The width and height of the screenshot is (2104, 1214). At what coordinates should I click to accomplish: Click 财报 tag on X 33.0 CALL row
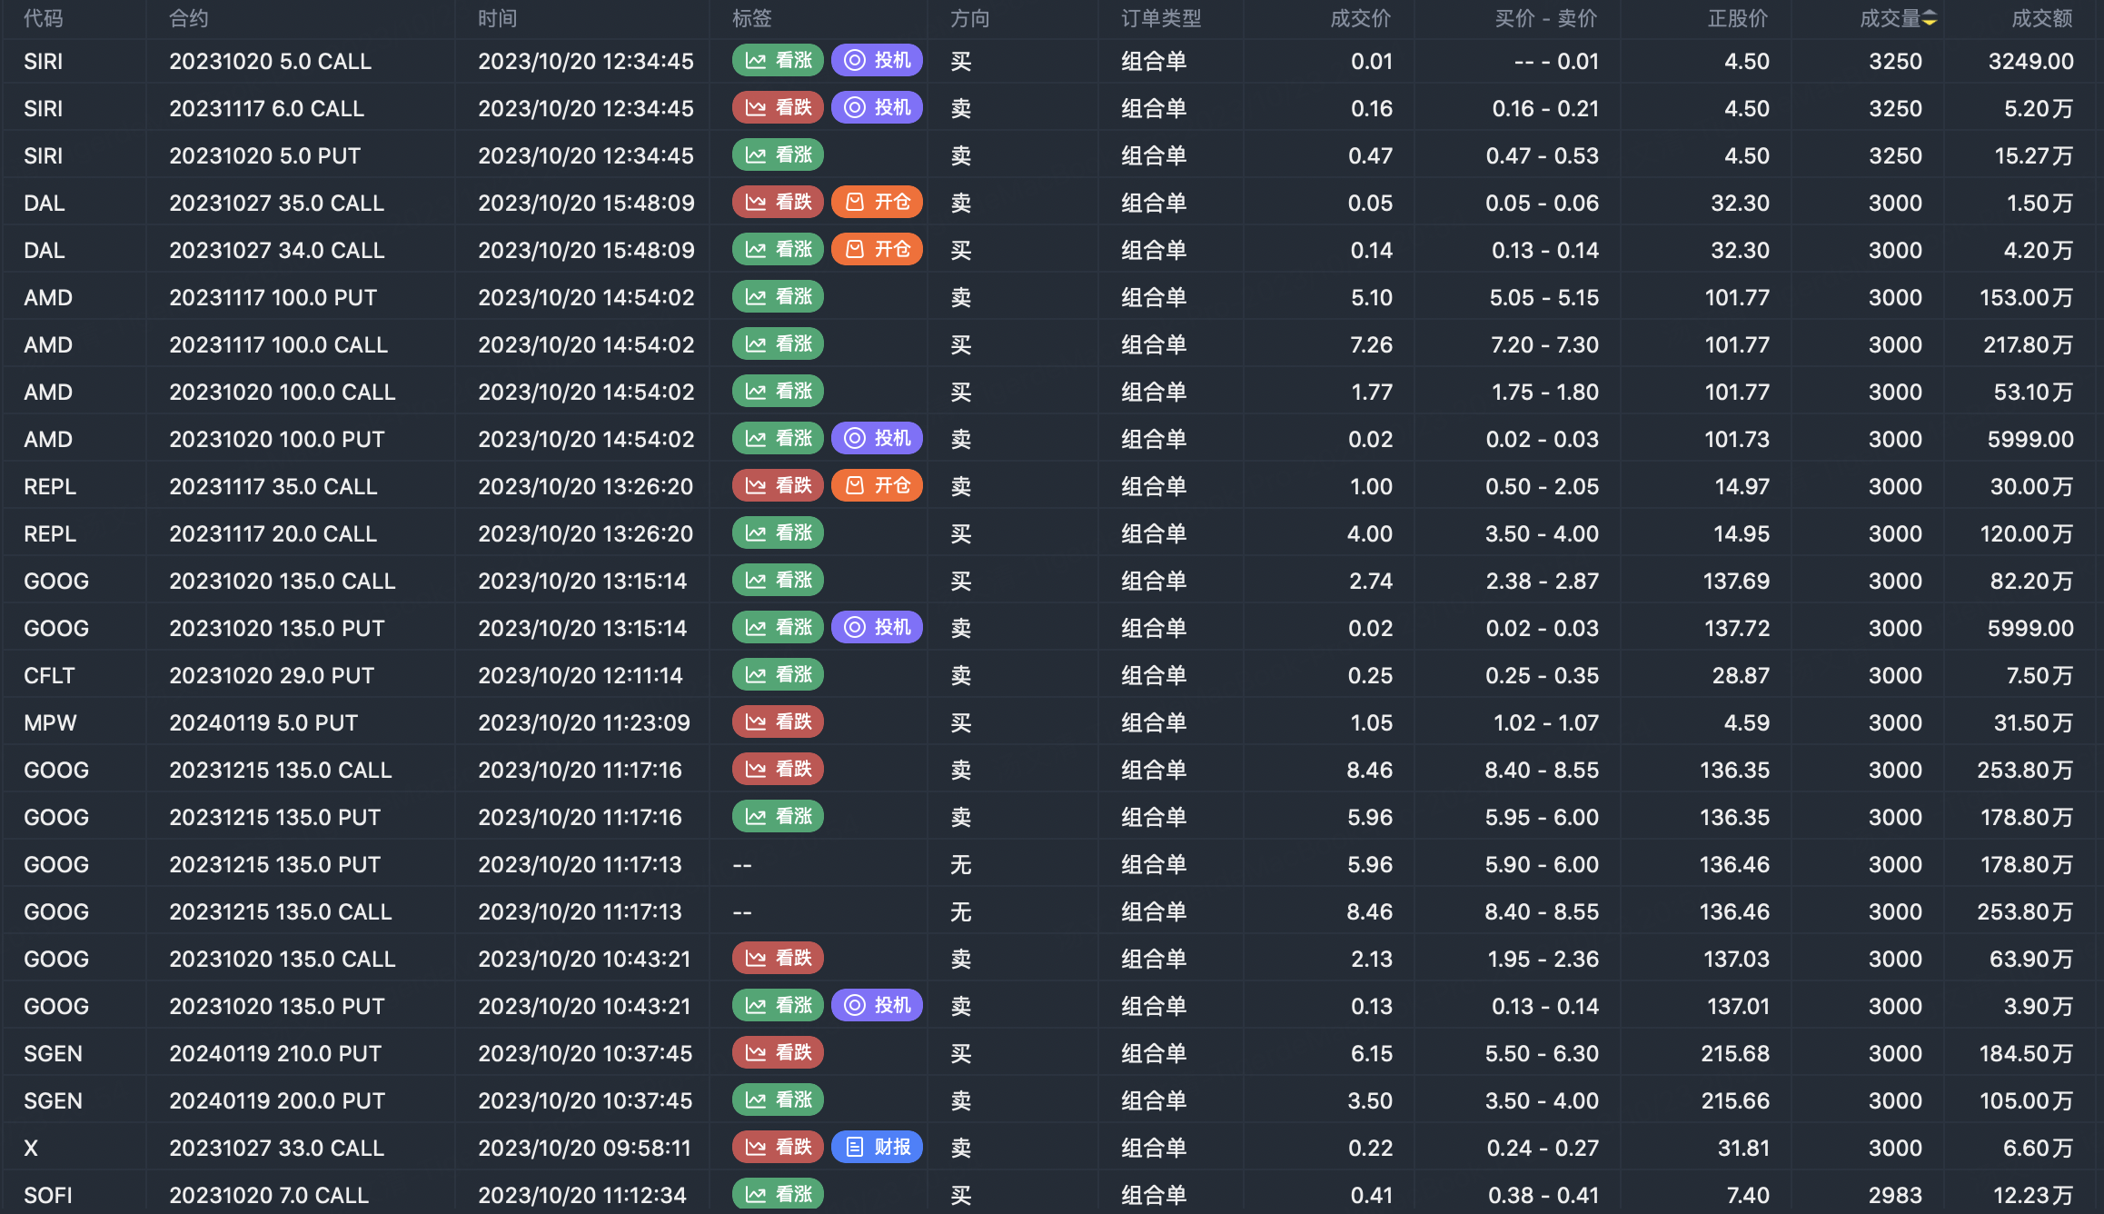877,1148
